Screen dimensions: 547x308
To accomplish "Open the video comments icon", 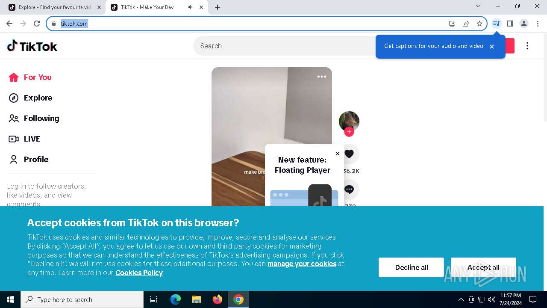I will (x=349, y=190).
